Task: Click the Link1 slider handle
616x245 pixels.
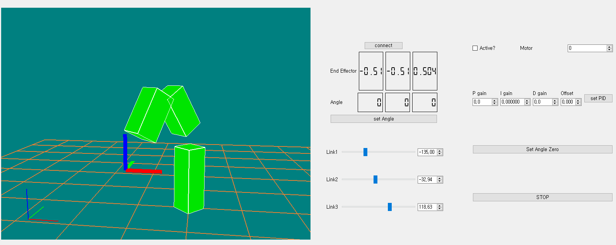Action: (x=365, y=152)
